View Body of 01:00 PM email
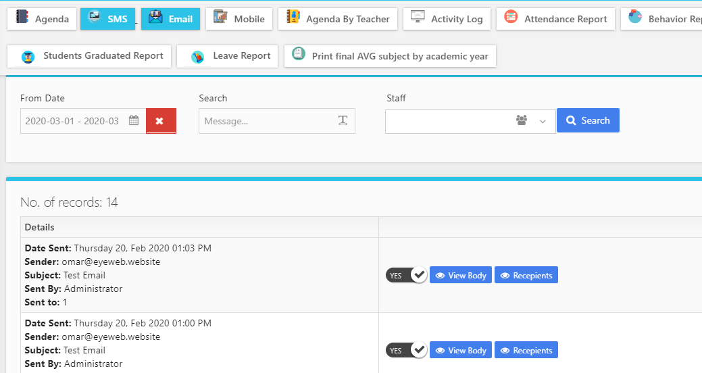Screen dimensions: 702x373 point(461,350)
